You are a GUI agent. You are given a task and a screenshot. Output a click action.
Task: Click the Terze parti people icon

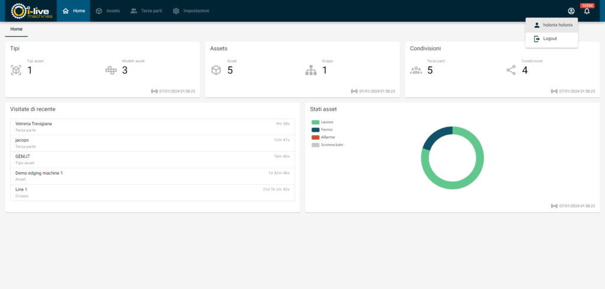pos(416,70)
